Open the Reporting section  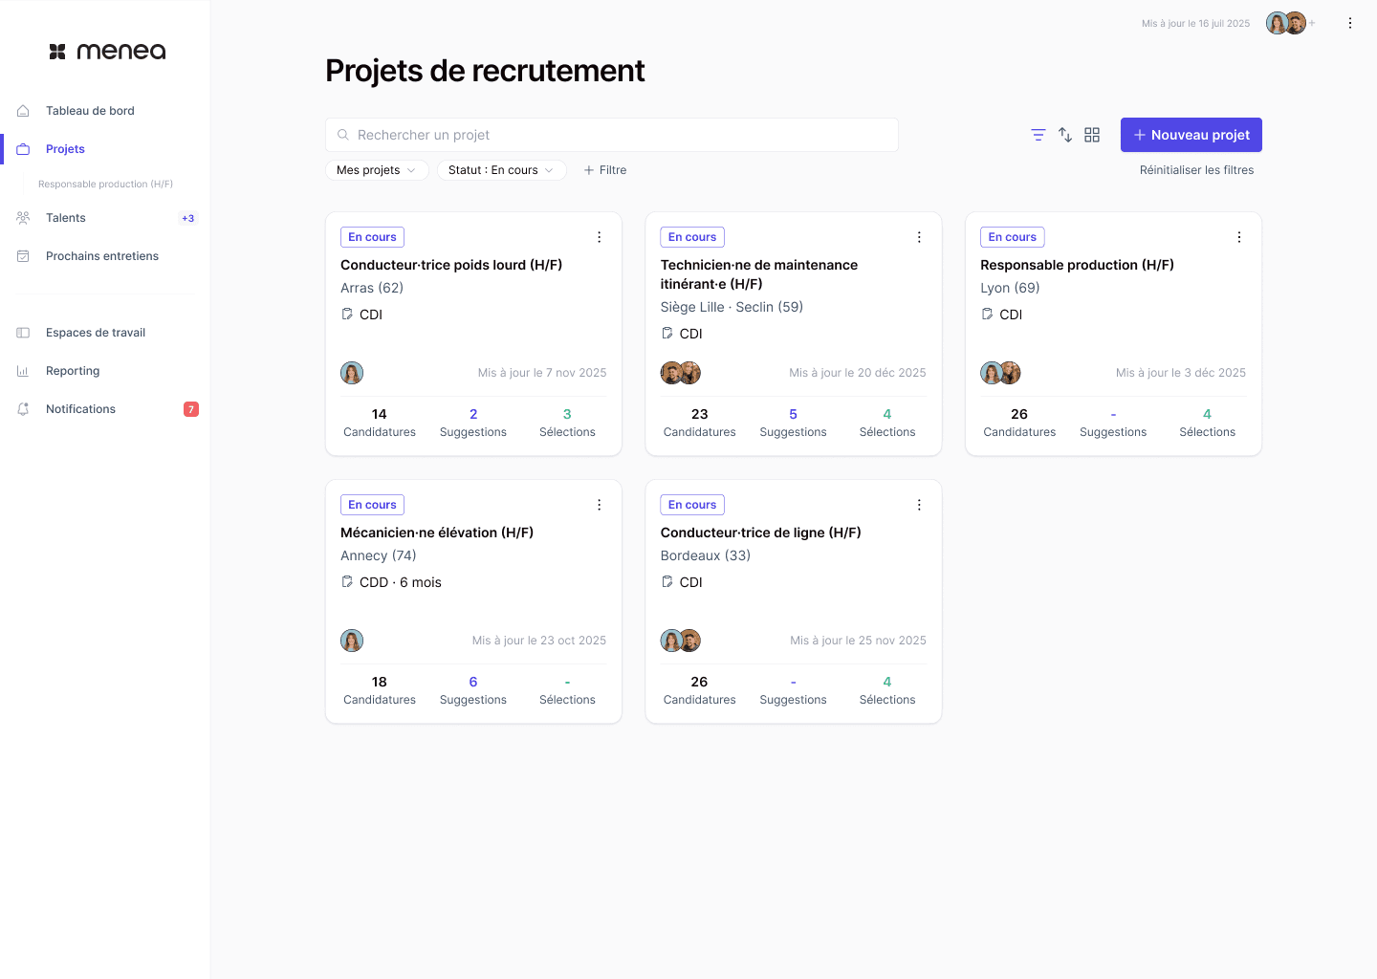pos(72,371)
